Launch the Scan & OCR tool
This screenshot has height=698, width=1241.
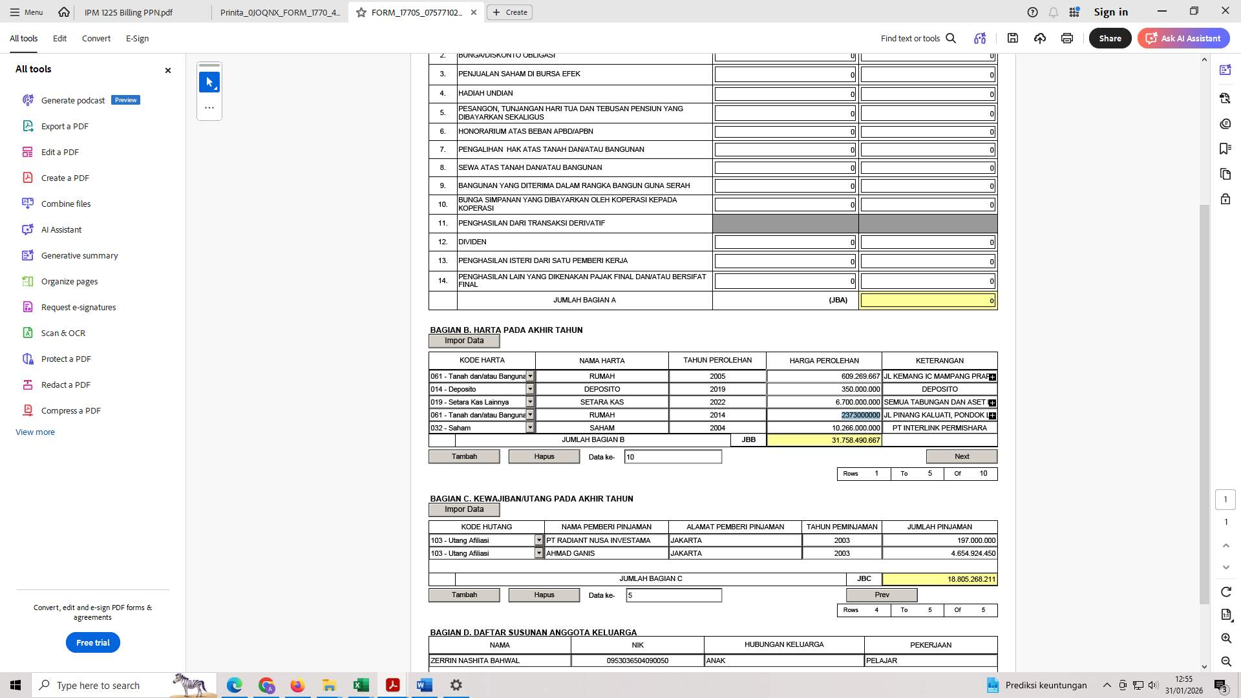pyautogui.click(x=63, y=333)
